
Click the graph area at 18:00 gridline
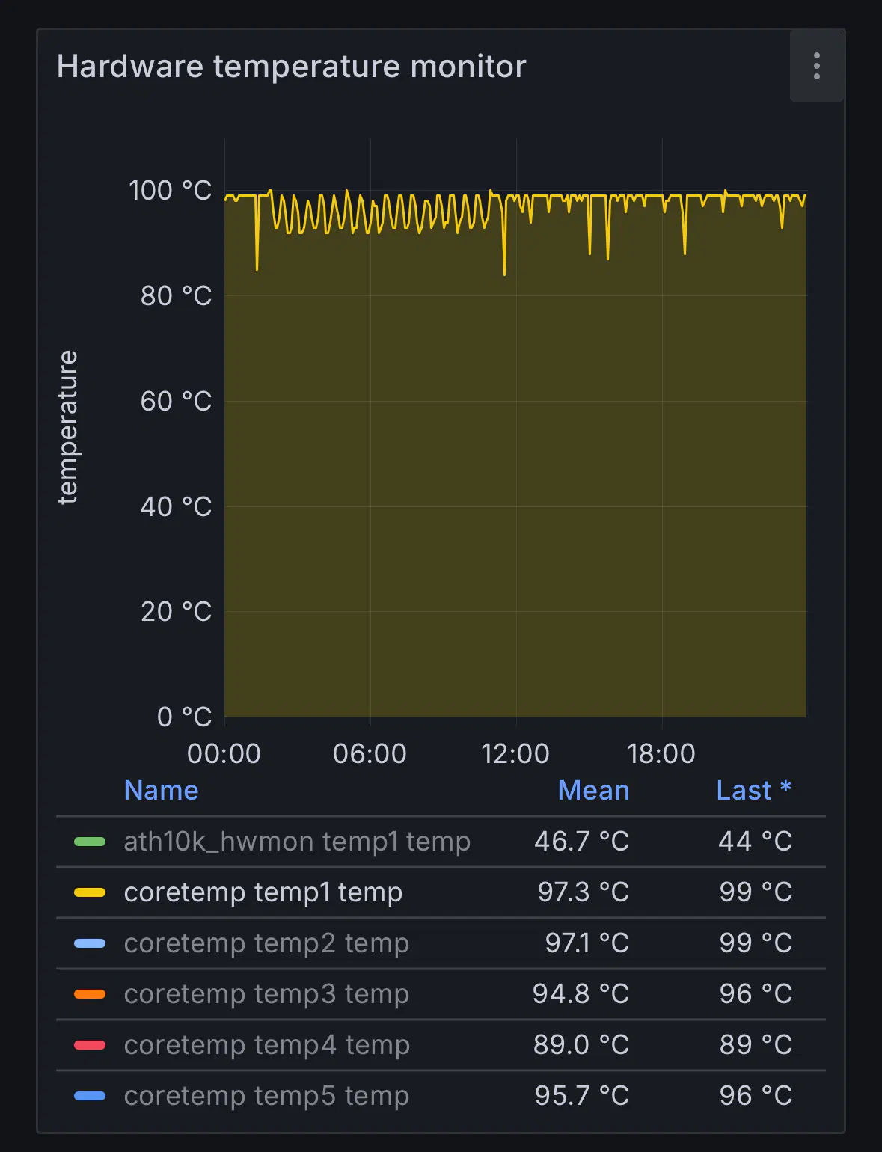coord(662,449)
